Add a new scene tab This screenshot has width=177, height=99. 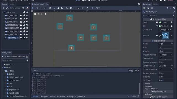coord(51,4)
